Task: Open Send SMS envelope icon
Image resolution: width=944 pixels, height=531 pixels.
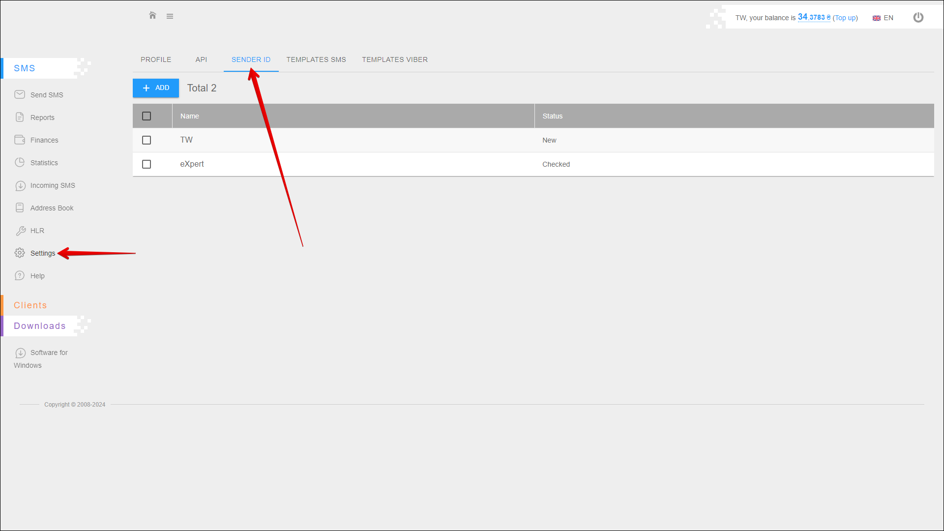Action: coord(20,94)
